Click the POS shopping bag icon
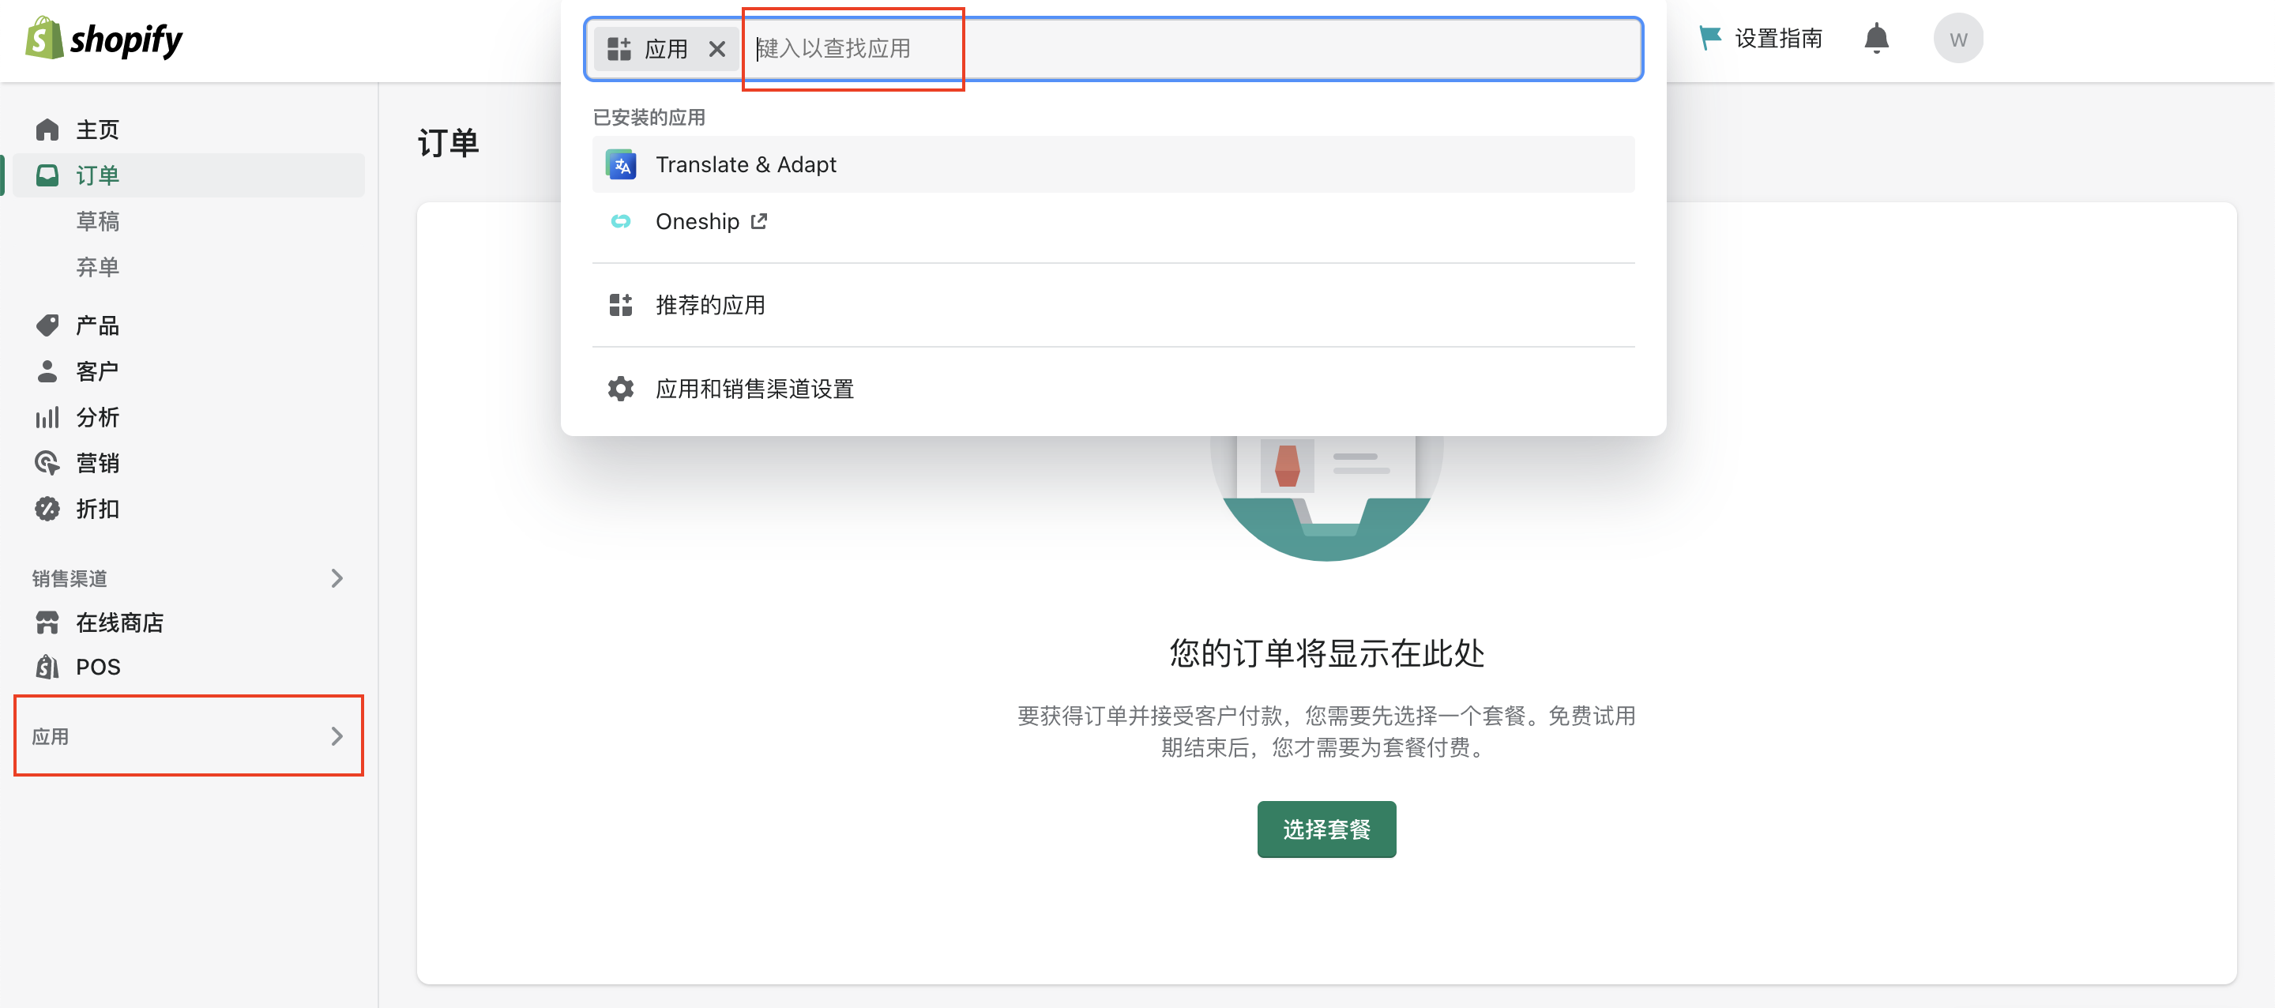 coord(47,667)
